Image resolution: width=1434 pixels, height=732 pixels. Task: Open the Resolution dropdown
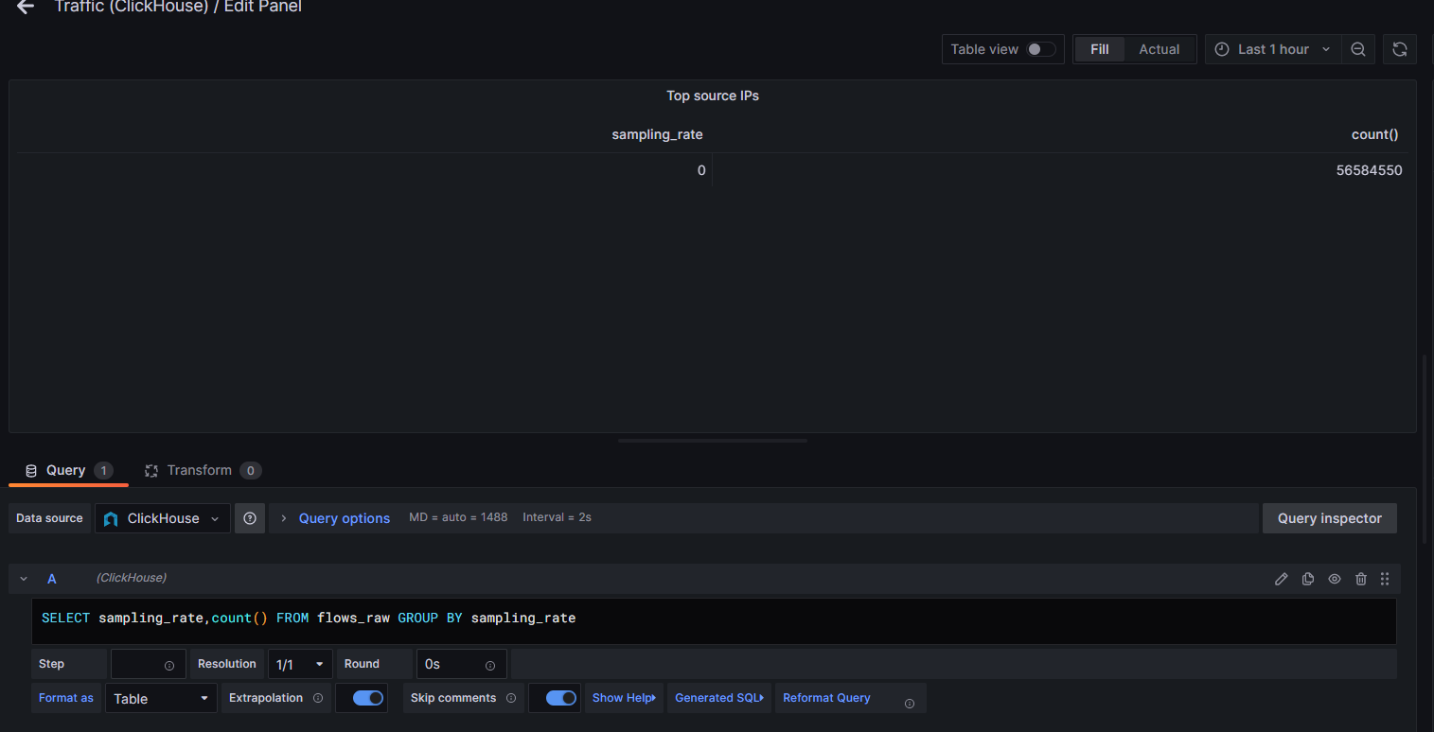point(299,663)
